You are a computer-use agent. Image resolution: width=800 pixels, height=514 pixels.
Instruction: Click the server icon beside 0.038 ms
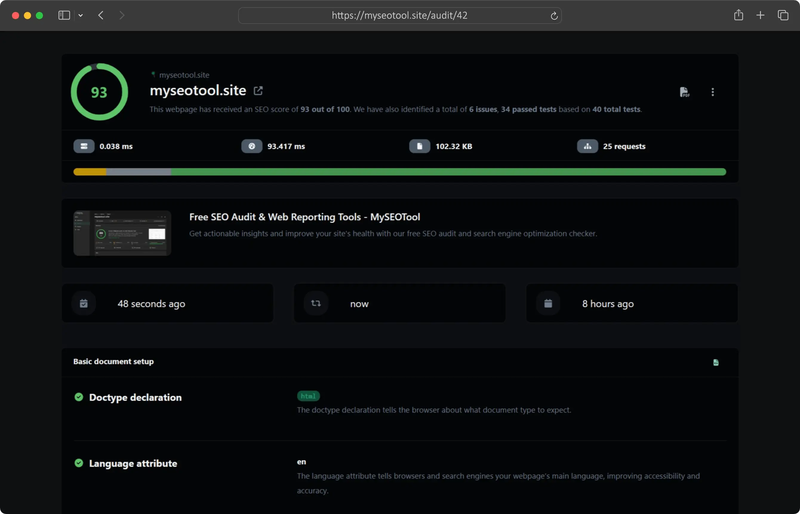[84, 146]
